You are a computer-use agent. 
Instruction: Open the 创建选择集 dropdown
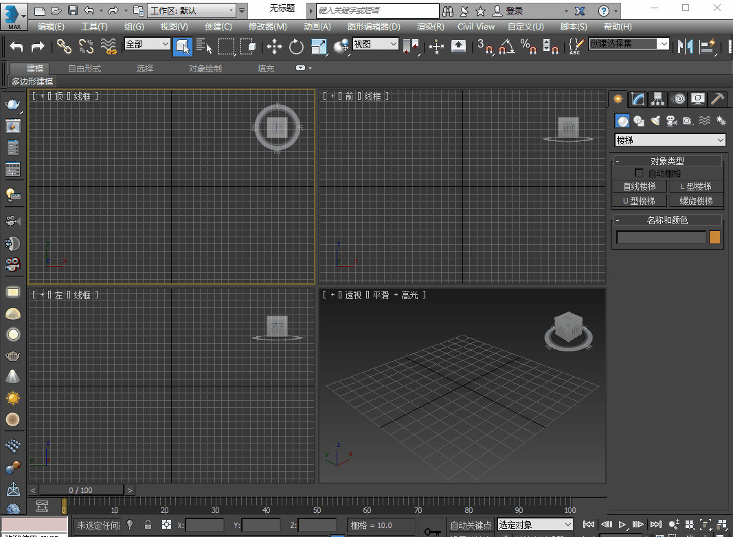(629, 44)
